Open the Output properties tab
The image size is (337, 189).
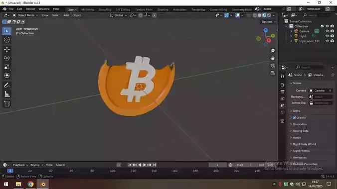pos(282,92)
